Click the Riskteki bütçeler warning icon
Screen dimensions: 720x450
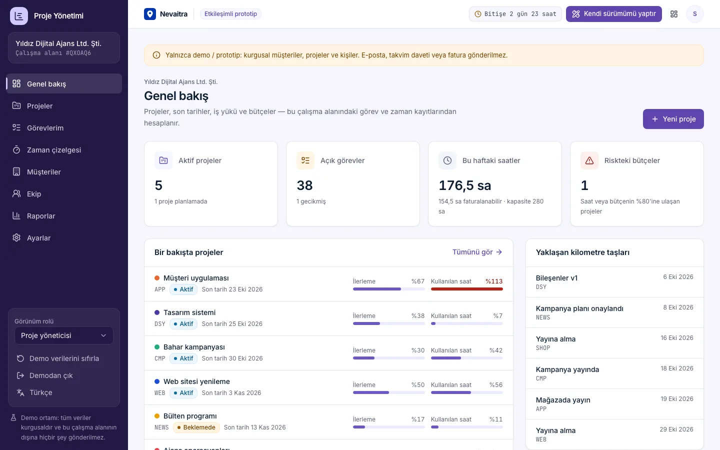click(589, 160)
